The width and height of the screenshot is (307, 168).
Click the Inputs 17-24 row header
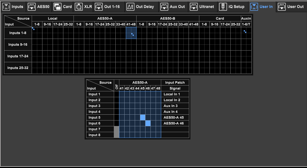18,56
